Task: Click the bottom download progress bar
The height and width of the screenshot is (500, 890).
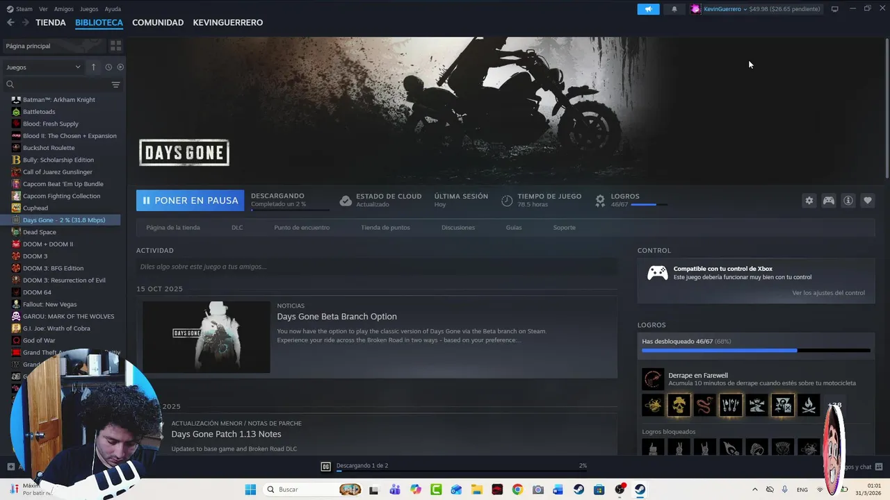Action: tap(462, 471)
